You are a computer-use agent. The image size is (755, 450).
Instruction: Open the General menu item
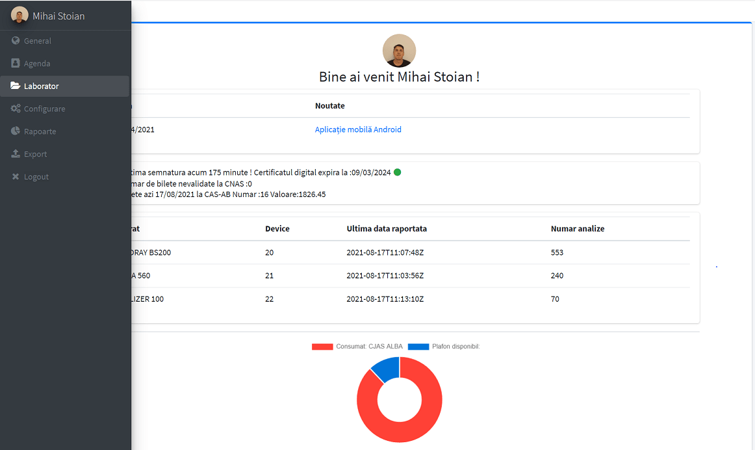coord(65,41)
